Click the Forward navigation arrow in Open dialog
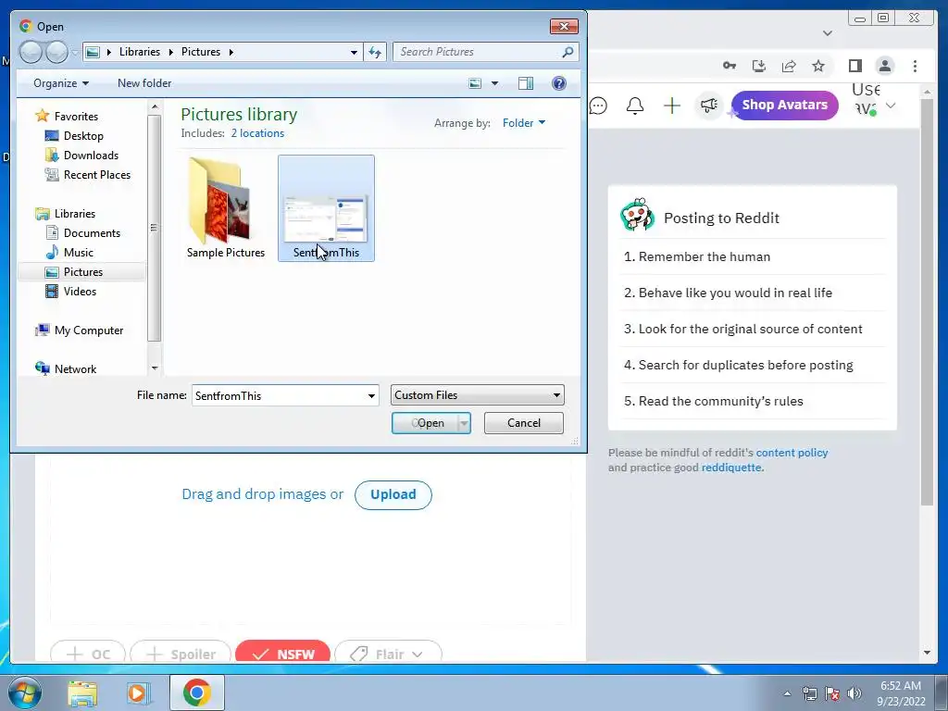Viewport: 948px width, 711px height. click(56, 53)
